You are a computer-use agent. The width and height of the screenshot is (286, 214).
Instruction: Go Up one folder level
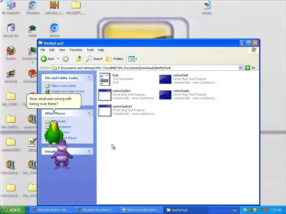point(79,59)
